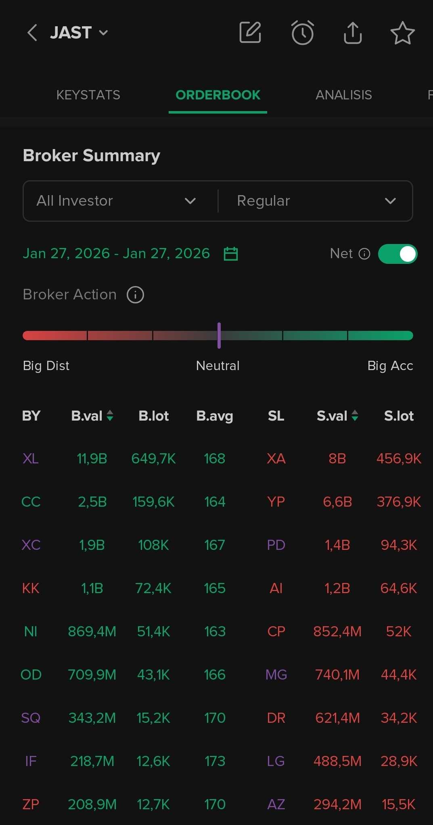Open the Regular market dropdown
This screenshot has width=433, height=825.
pos(316,201)
